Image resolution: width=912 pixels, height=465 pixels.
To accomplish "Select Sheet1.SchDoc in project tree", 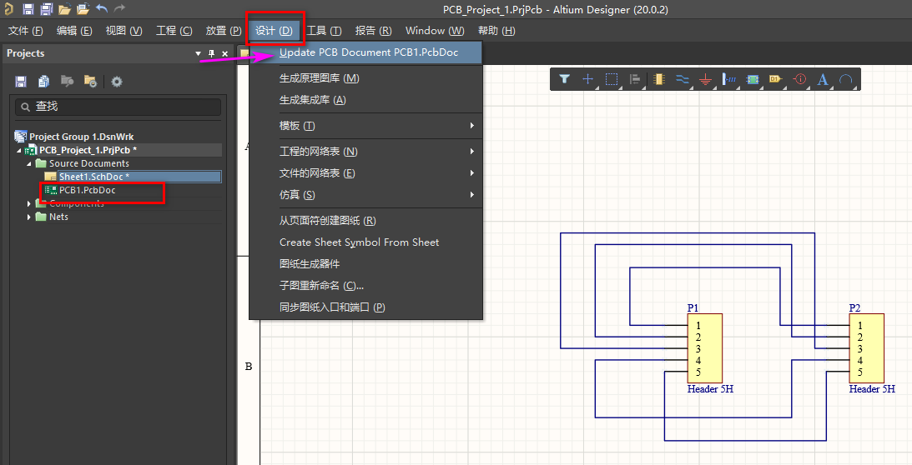I will coord(94,177).
